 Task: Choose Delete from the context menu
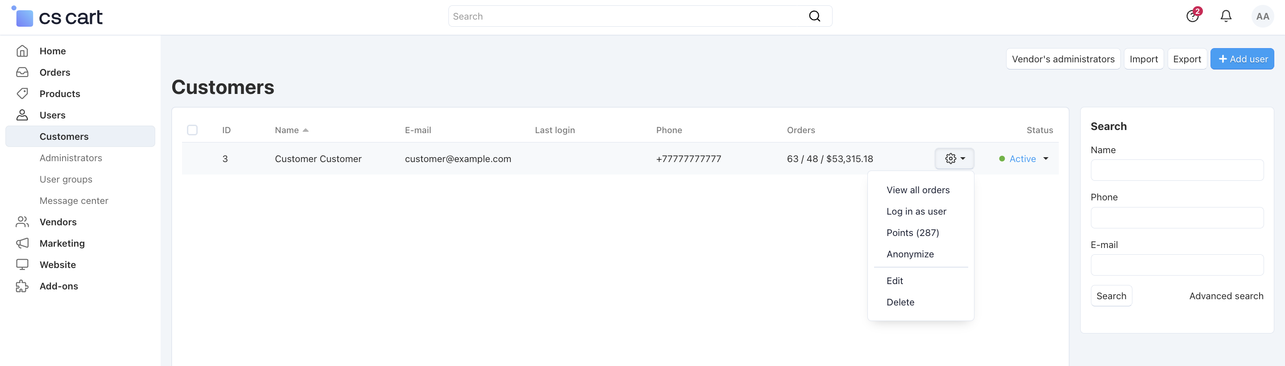tap(900, 302)
